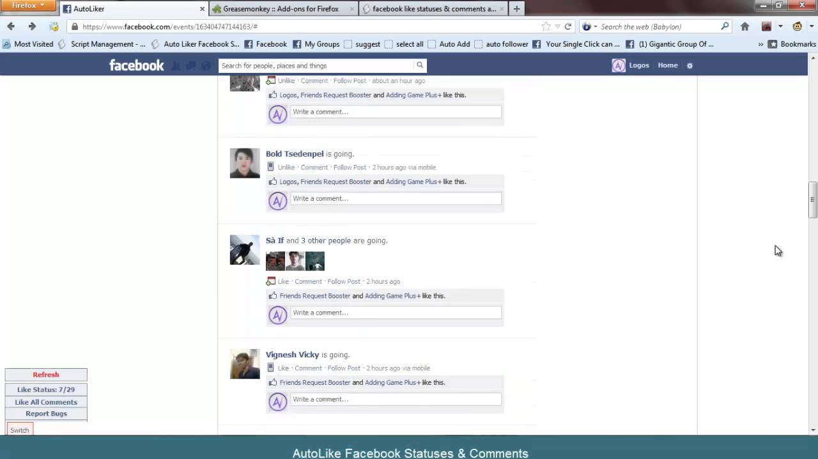Viewport: 818px width, 459px height.
Task: Open the Greasemonkey monkey icon
Action: 797,26
